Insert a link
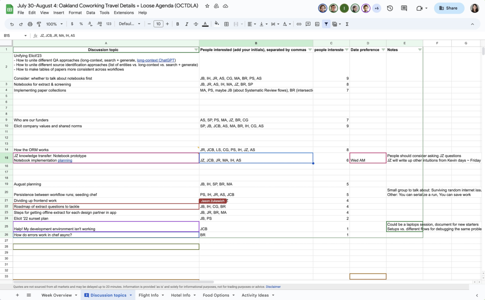 point(299,24)
